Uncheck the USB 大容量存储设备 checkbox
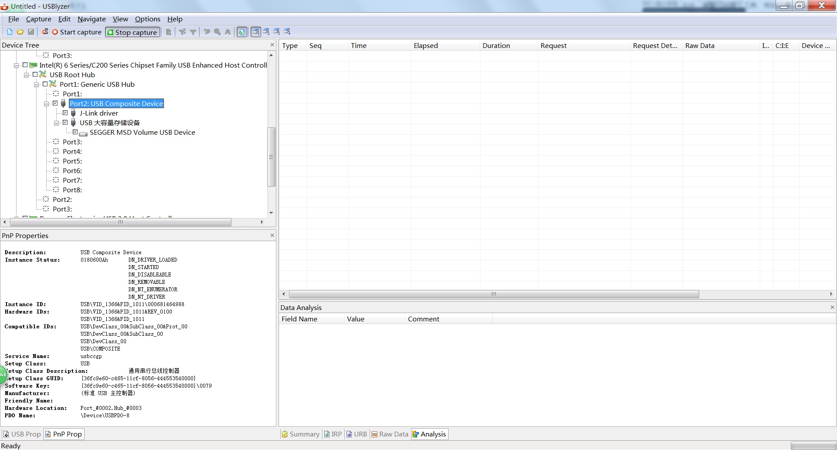 coord(65,123)
